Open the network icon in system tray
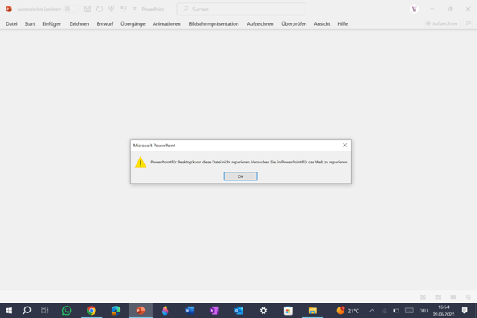The height and width of the screenshot is (318, 477). point(384,311)
